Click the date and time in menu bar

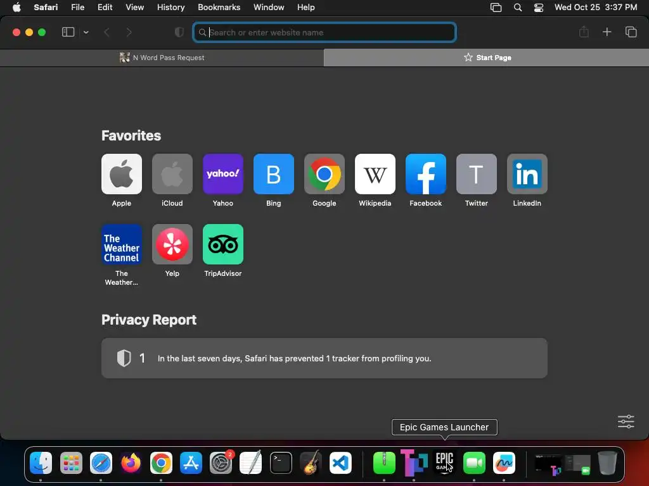point(596,7)
